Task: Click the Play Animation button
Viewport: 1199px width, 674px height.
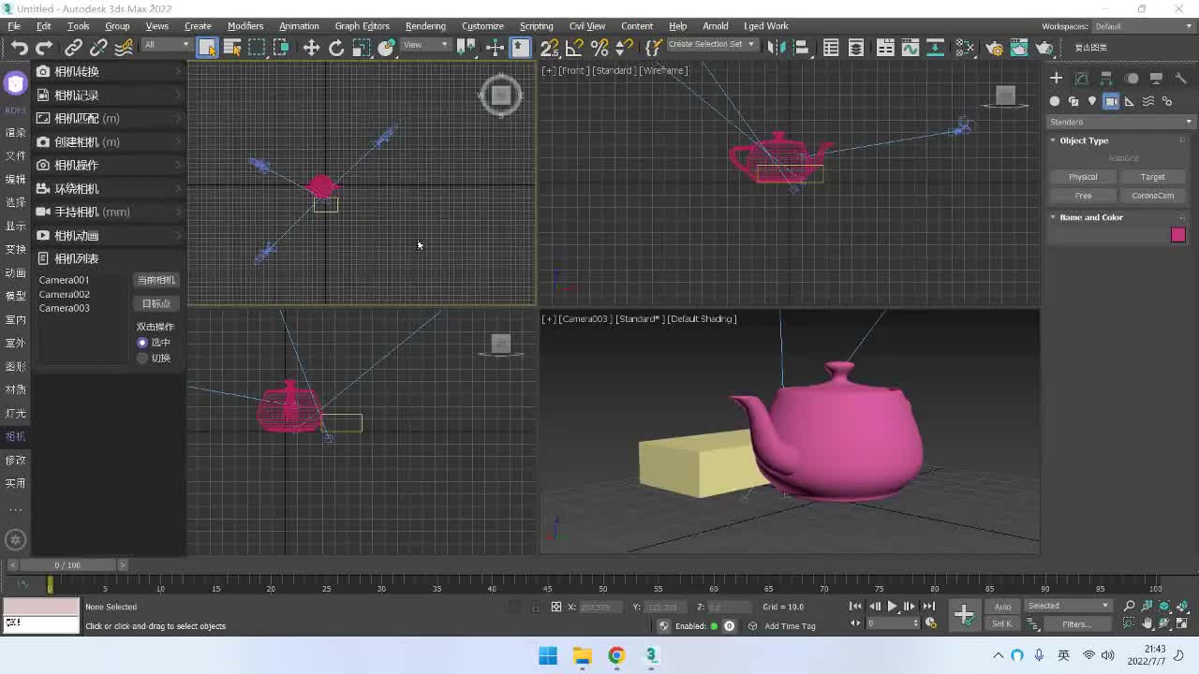Action: tap(892, 607)
